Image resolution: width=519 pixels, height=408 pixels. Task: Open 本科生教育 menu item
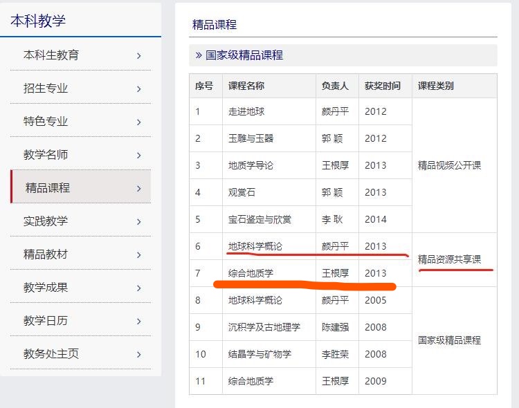click(x=51, y=55)
